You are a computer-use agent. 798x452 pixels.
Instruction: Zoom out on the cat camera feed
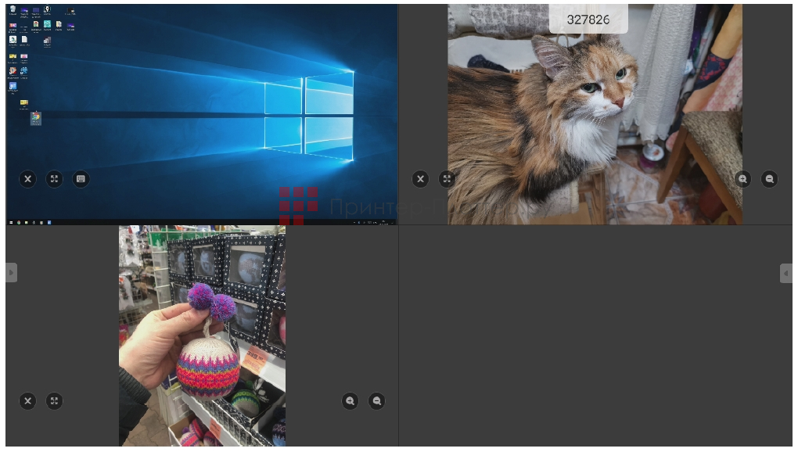click(x=769, y=179)
